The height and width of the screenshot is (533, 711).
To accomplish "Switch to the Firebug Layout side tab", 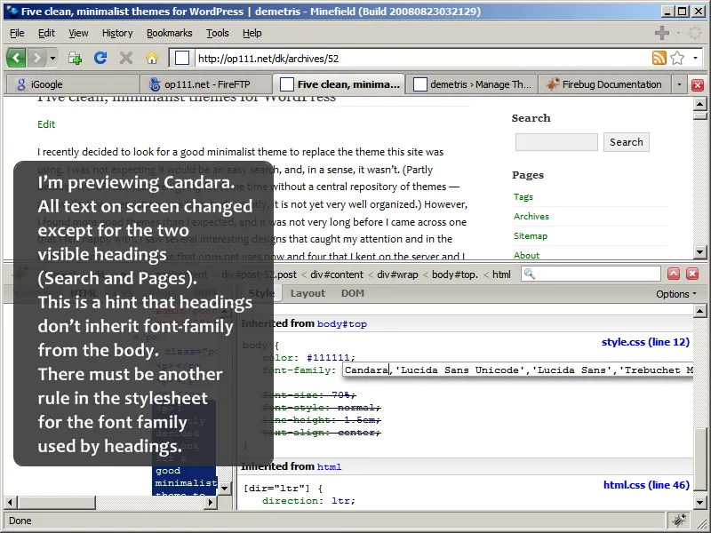I will tap(308, 293).
